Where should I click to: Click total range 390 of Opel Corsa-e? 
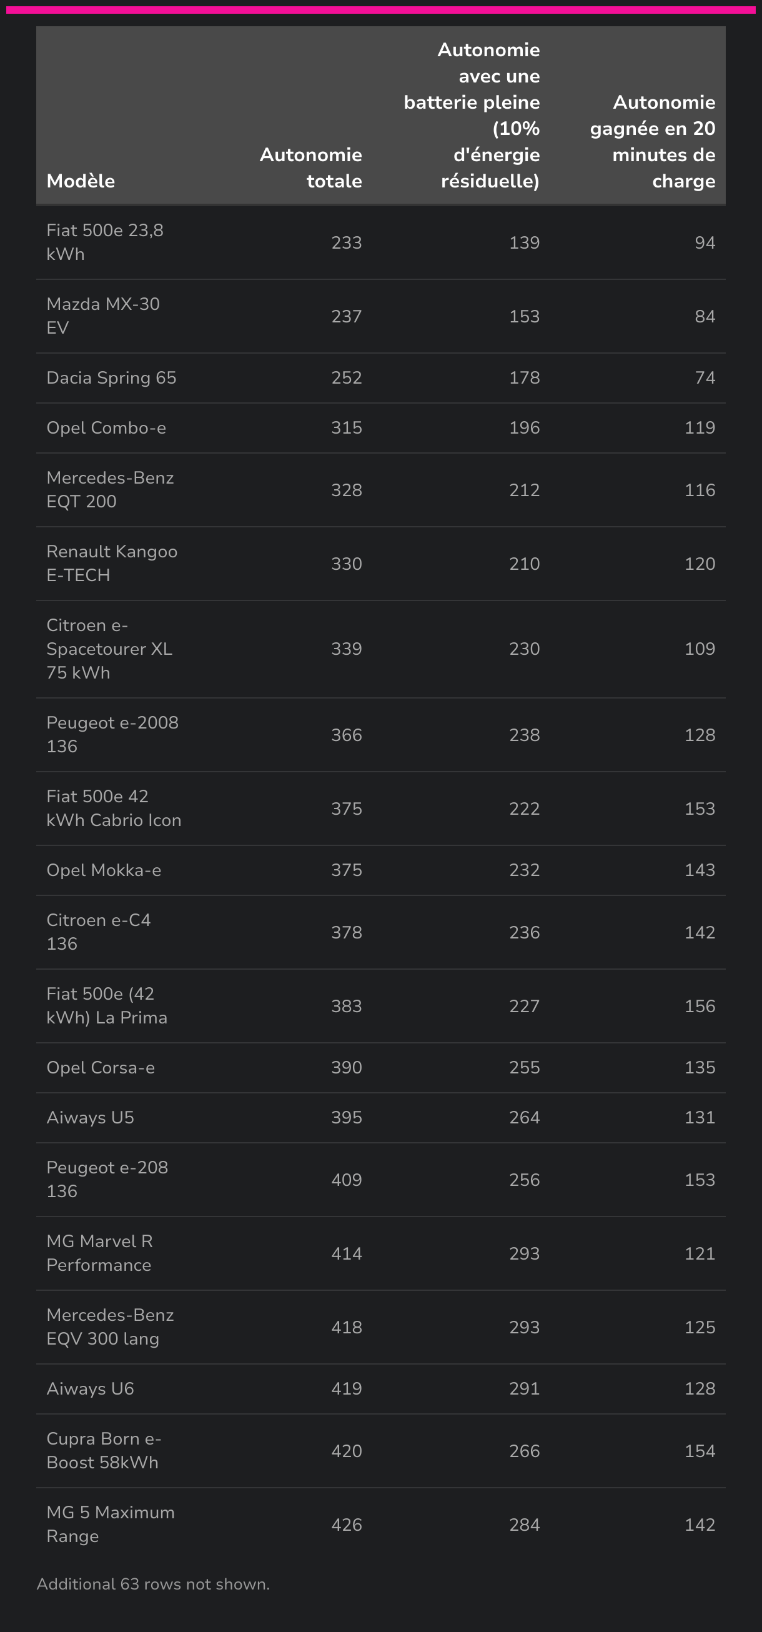click(347, 1068)
